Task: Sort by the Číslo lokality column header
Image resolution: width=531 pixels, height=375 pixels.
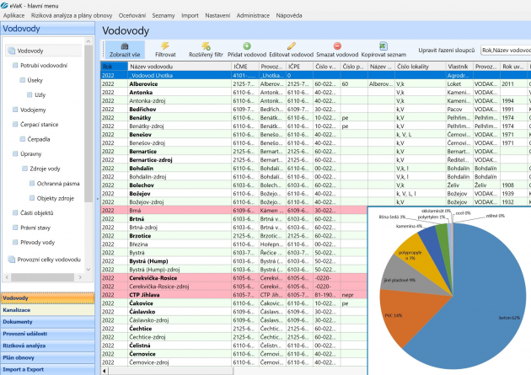Action: pos(420,67)
